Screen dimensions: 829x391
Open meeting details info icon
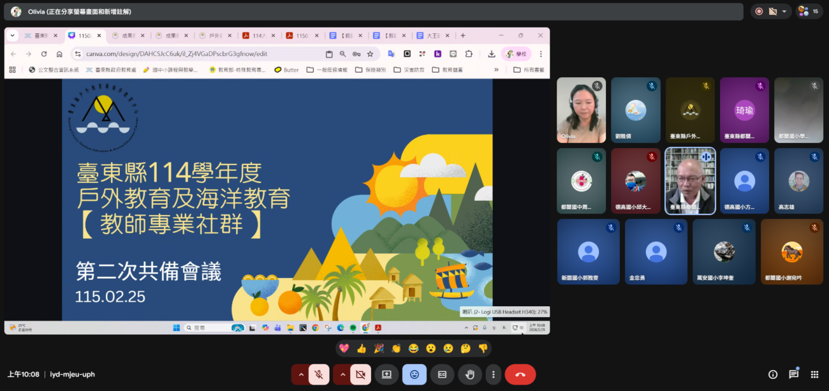click(x=773, y=374)
